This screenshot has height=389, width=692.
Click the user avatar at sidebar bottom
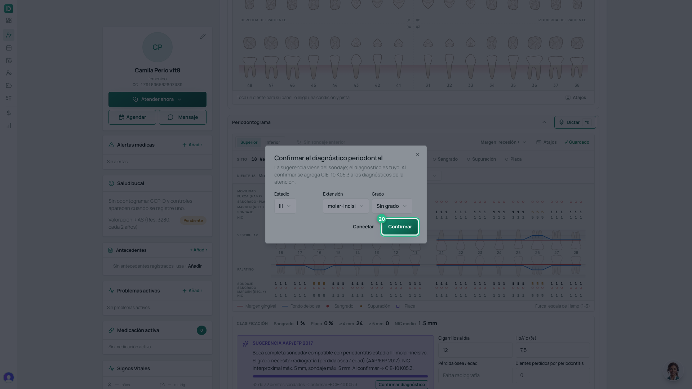point(9,377)
